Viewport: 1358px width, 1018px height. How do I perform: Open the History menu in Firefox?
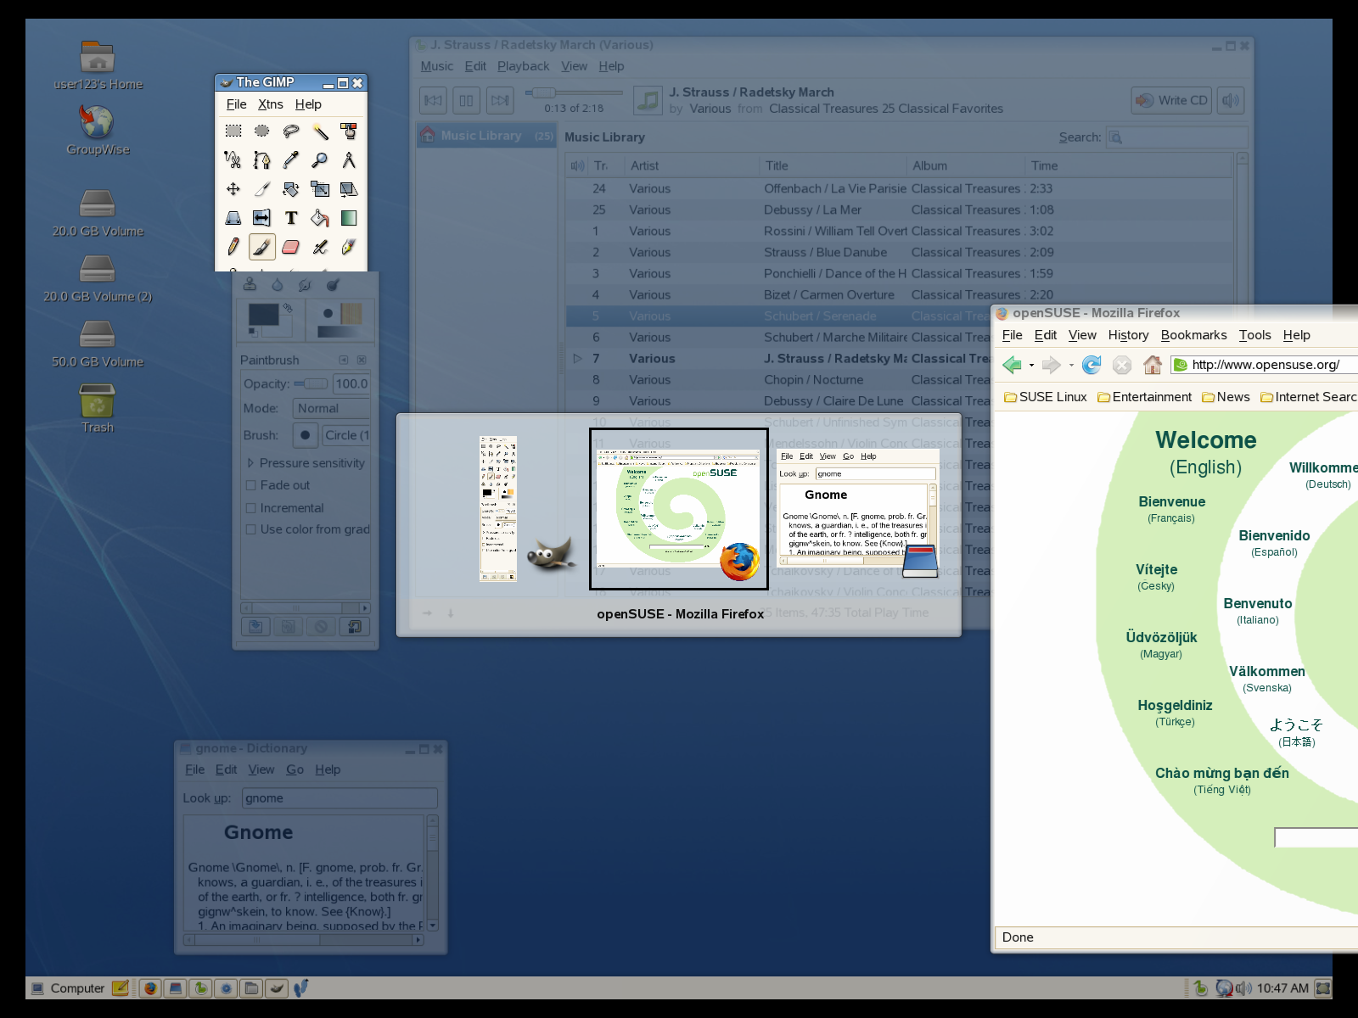pos(1128,335)
